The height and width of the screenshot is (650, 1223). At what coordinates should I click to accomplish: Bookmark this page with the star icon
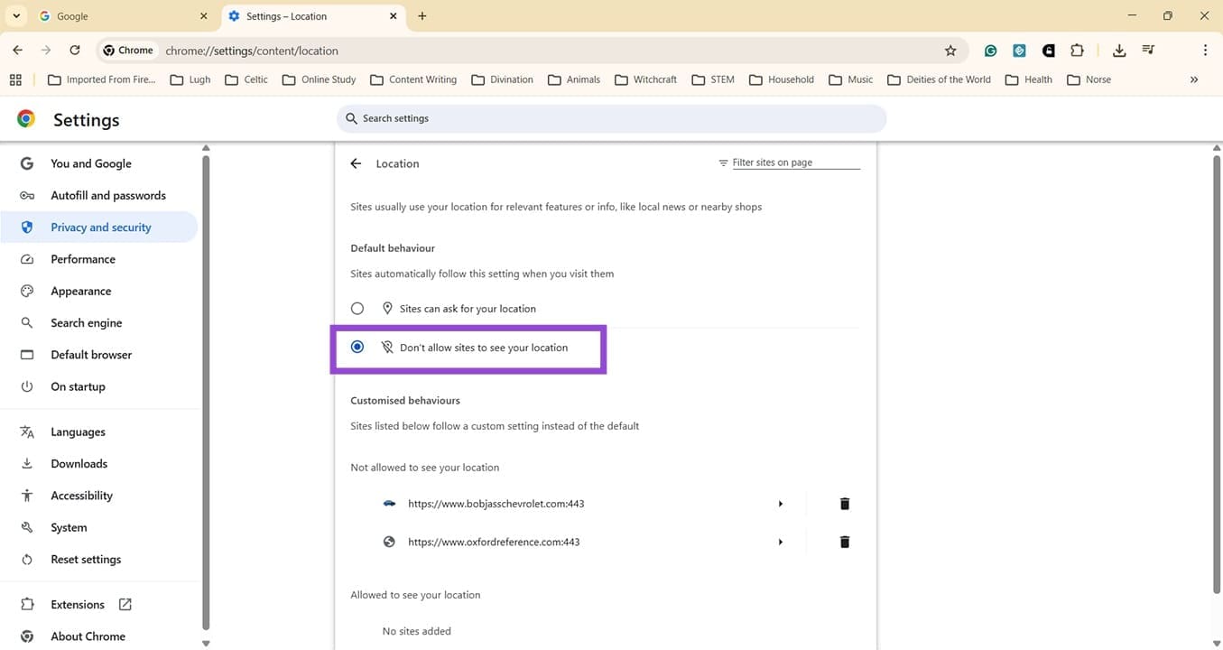coord(951,51)
